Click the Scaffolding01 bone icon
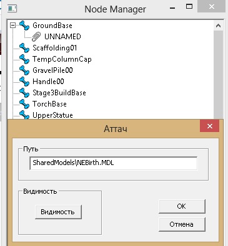Viewport: 228px width, 246px height. click(x=24, y=48)
